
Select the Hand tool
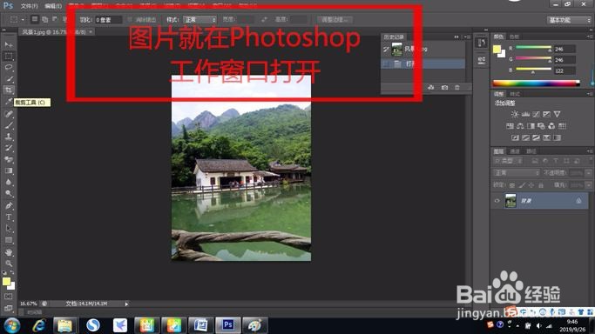tap(9, 252)
